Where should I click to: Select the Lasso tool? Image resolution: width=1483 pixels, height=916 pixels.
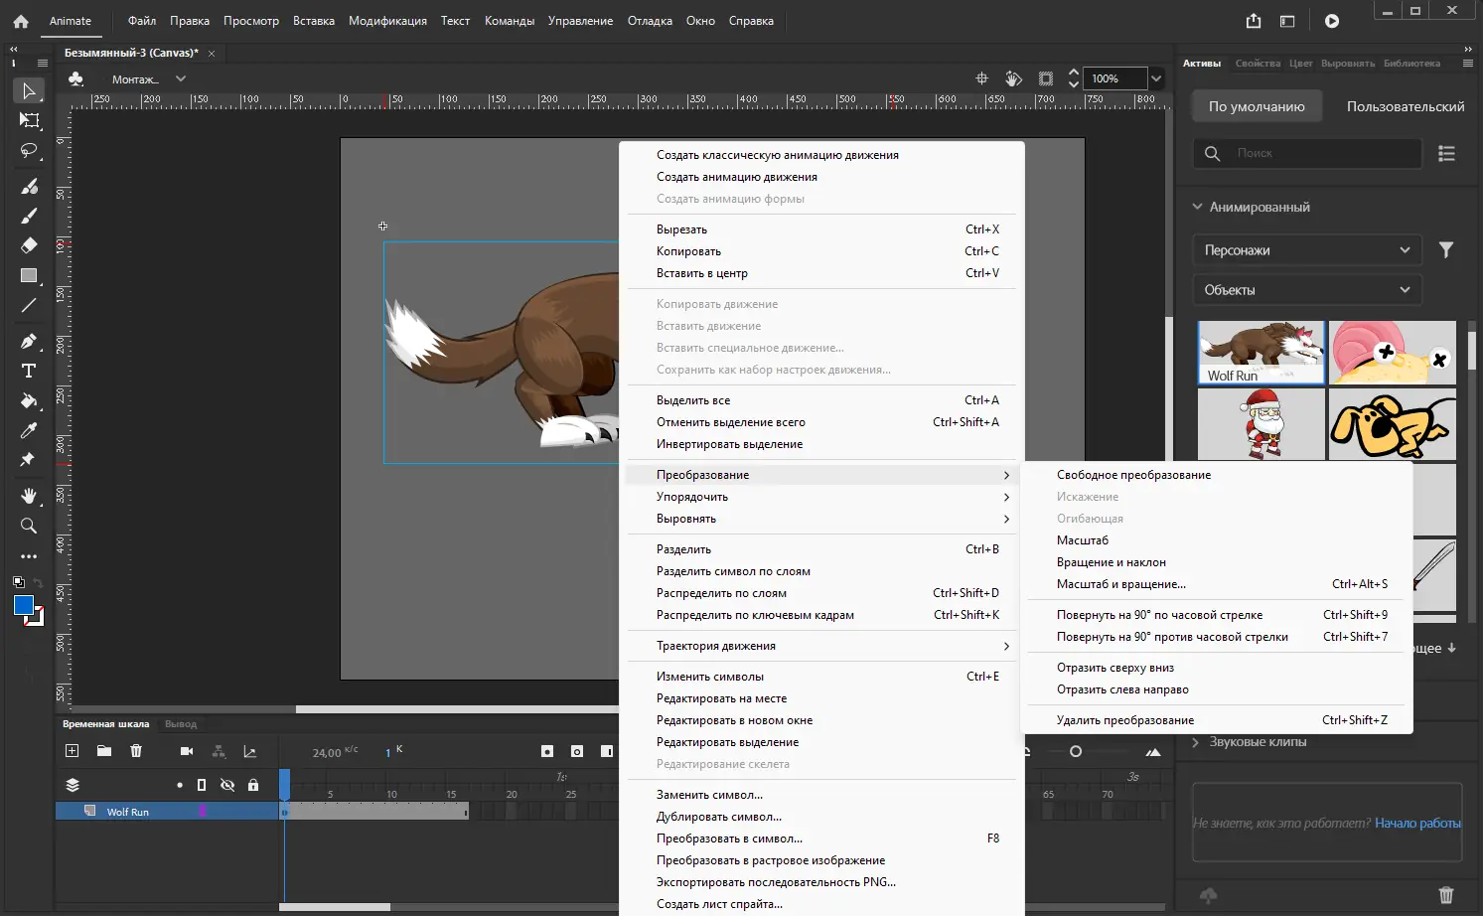(x=29, y=151)
